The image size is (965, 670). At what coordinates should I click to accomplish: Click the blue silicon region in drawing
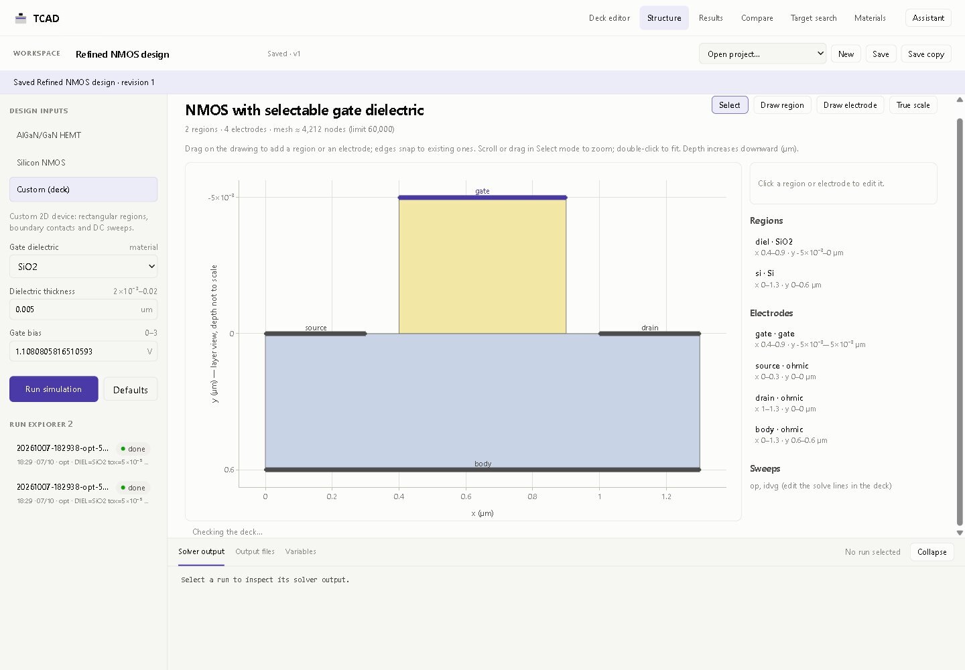pyautogui.click(x=482, y=402)
